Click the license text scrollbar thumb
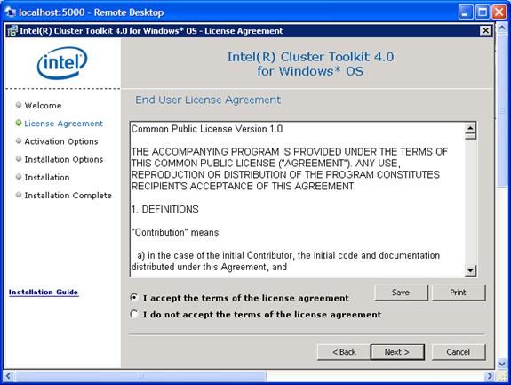The image size is (511, 385). [x=470, y=136]
